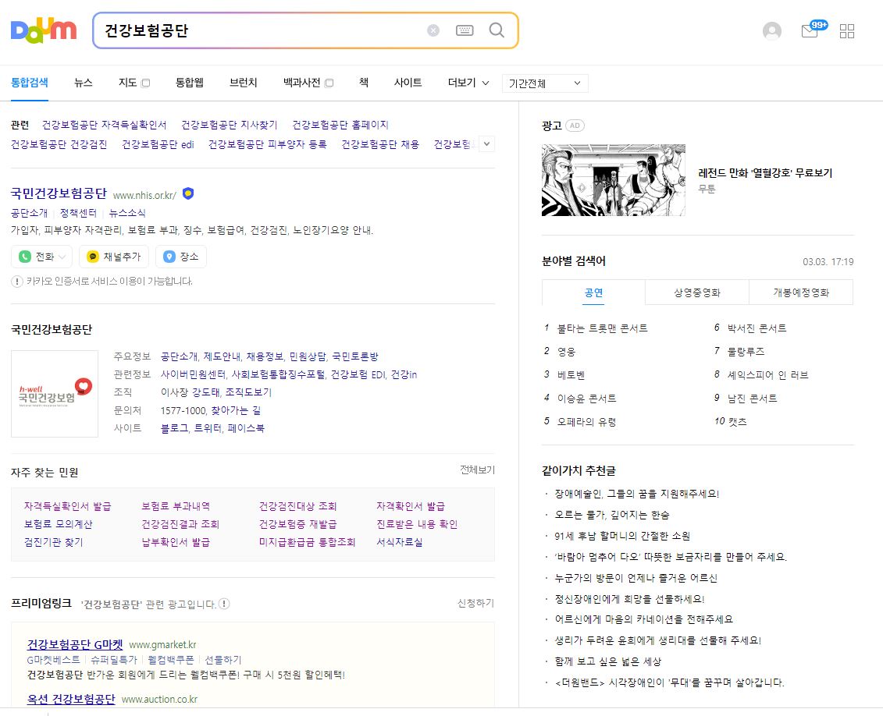
Task: Toggle the 백과사전 checkbox in tab bar
Action: tap(329, 83)
